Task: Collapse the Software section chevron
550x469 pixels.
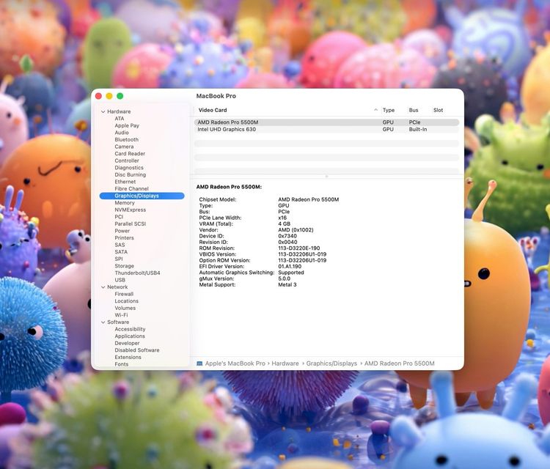Action: click(103, 322)
